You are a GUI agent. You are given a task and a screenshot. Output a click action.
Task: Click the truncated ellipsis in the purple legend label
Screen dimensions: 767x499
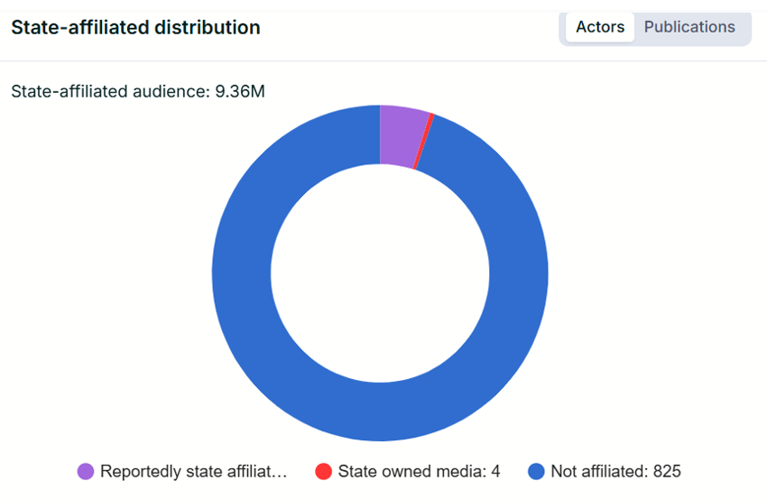click(x=282, y=473)
